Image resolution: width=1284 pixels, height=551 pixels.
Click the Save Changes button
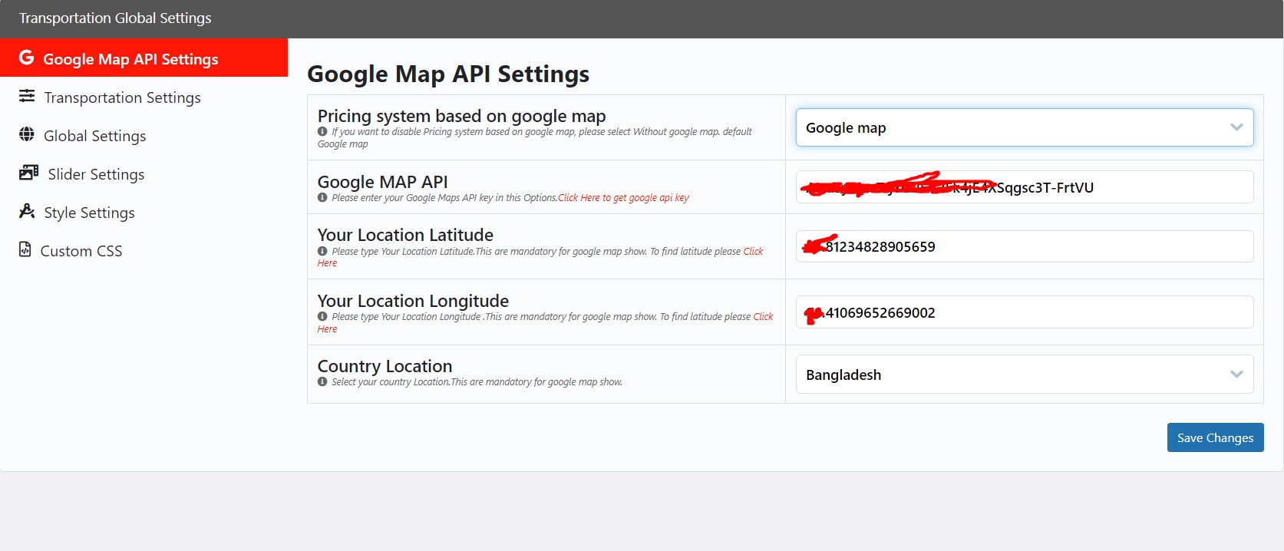1215,437
